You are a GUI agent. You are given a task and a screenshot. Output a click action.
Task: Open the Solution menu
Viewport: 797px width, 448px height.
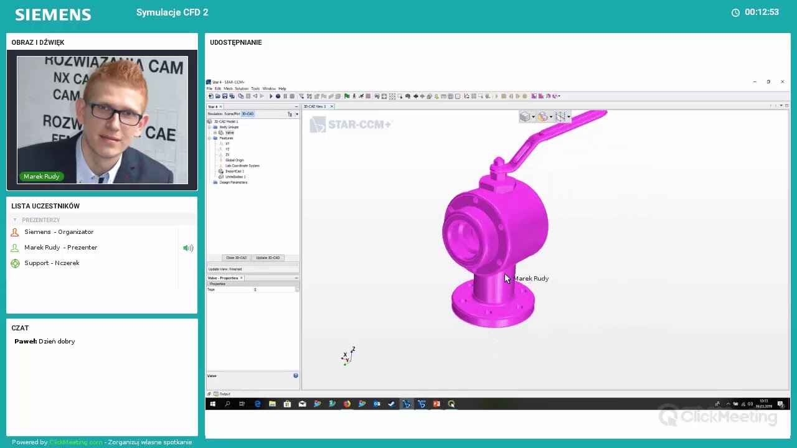[242, 88]
